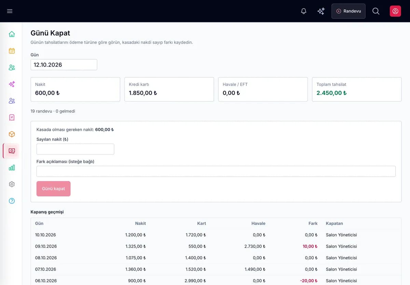Click the Günü kapat button
Image resolution: width=410 pixels, height=285 pixels.
53,189
